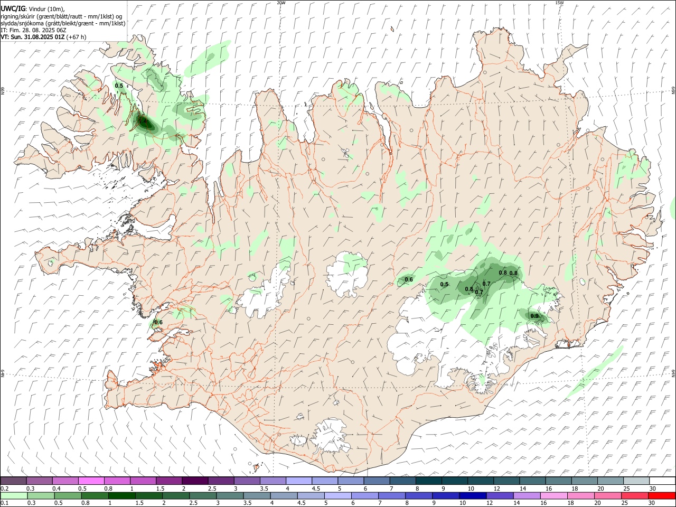Click the '20W' longitude label at top
676x507 pixels.
pos(281,3)
